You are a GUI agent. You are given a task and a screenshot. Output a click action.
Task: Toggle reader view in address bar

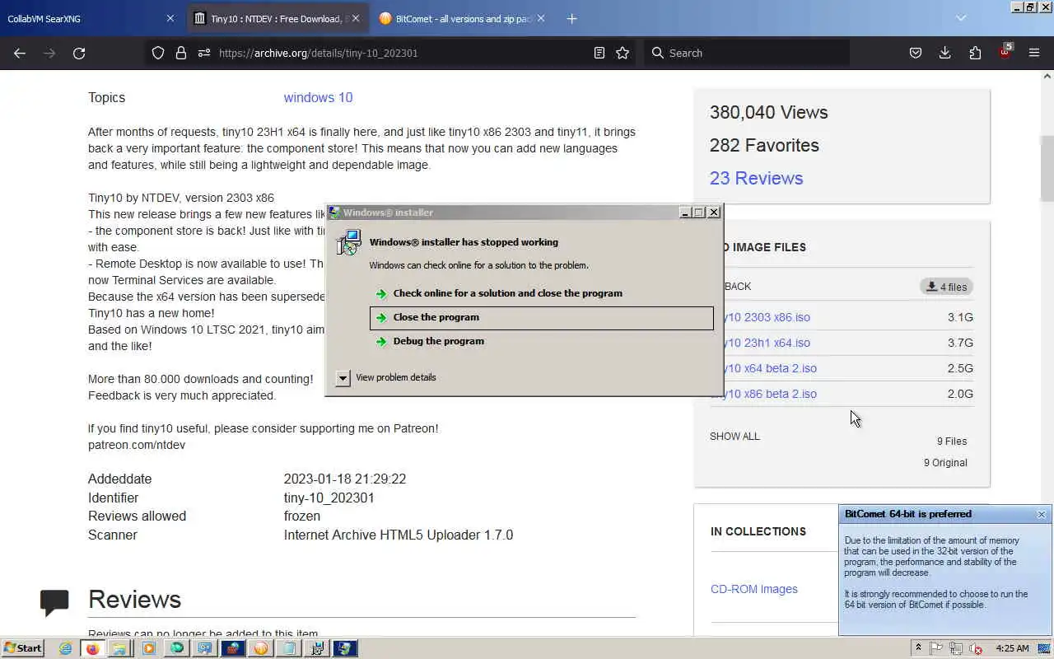click(x=599, y=53)
